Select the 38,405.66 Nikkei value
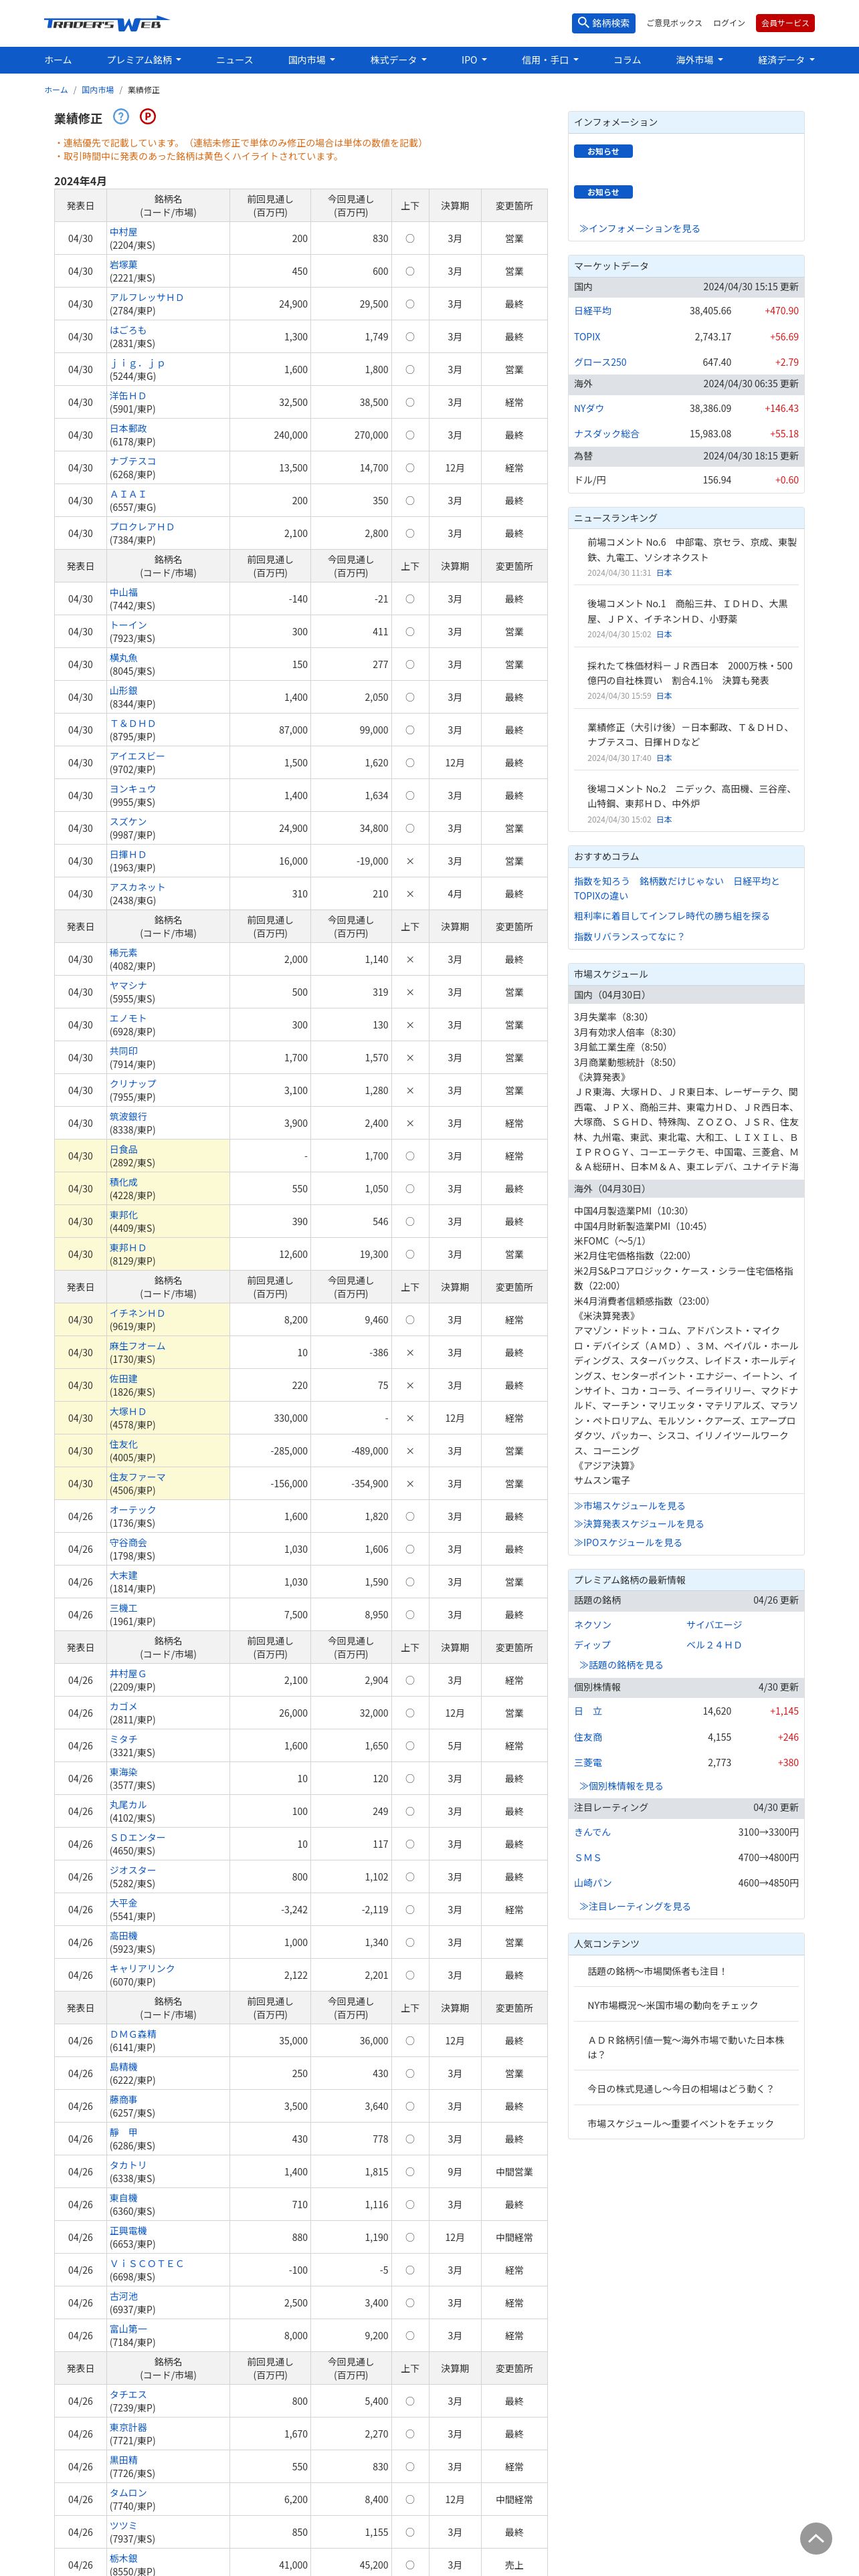This screenshot has height=2576, width=859. (x=710, y=311)
